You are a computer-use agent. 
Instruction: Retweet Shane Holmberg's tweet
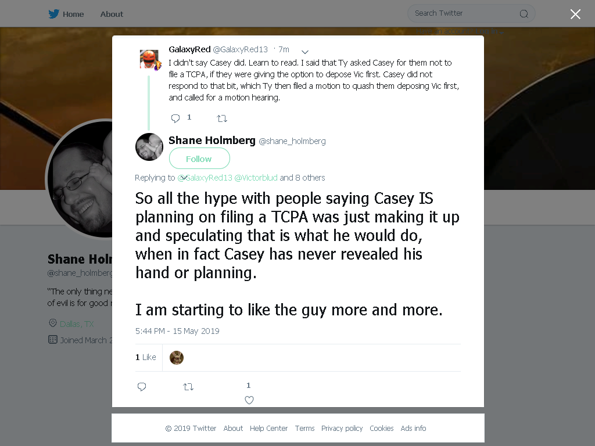click(188, 387)
